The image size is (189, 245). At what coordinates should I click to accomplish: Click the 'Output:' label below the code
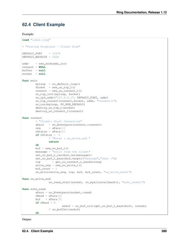[x=27, y=219]
